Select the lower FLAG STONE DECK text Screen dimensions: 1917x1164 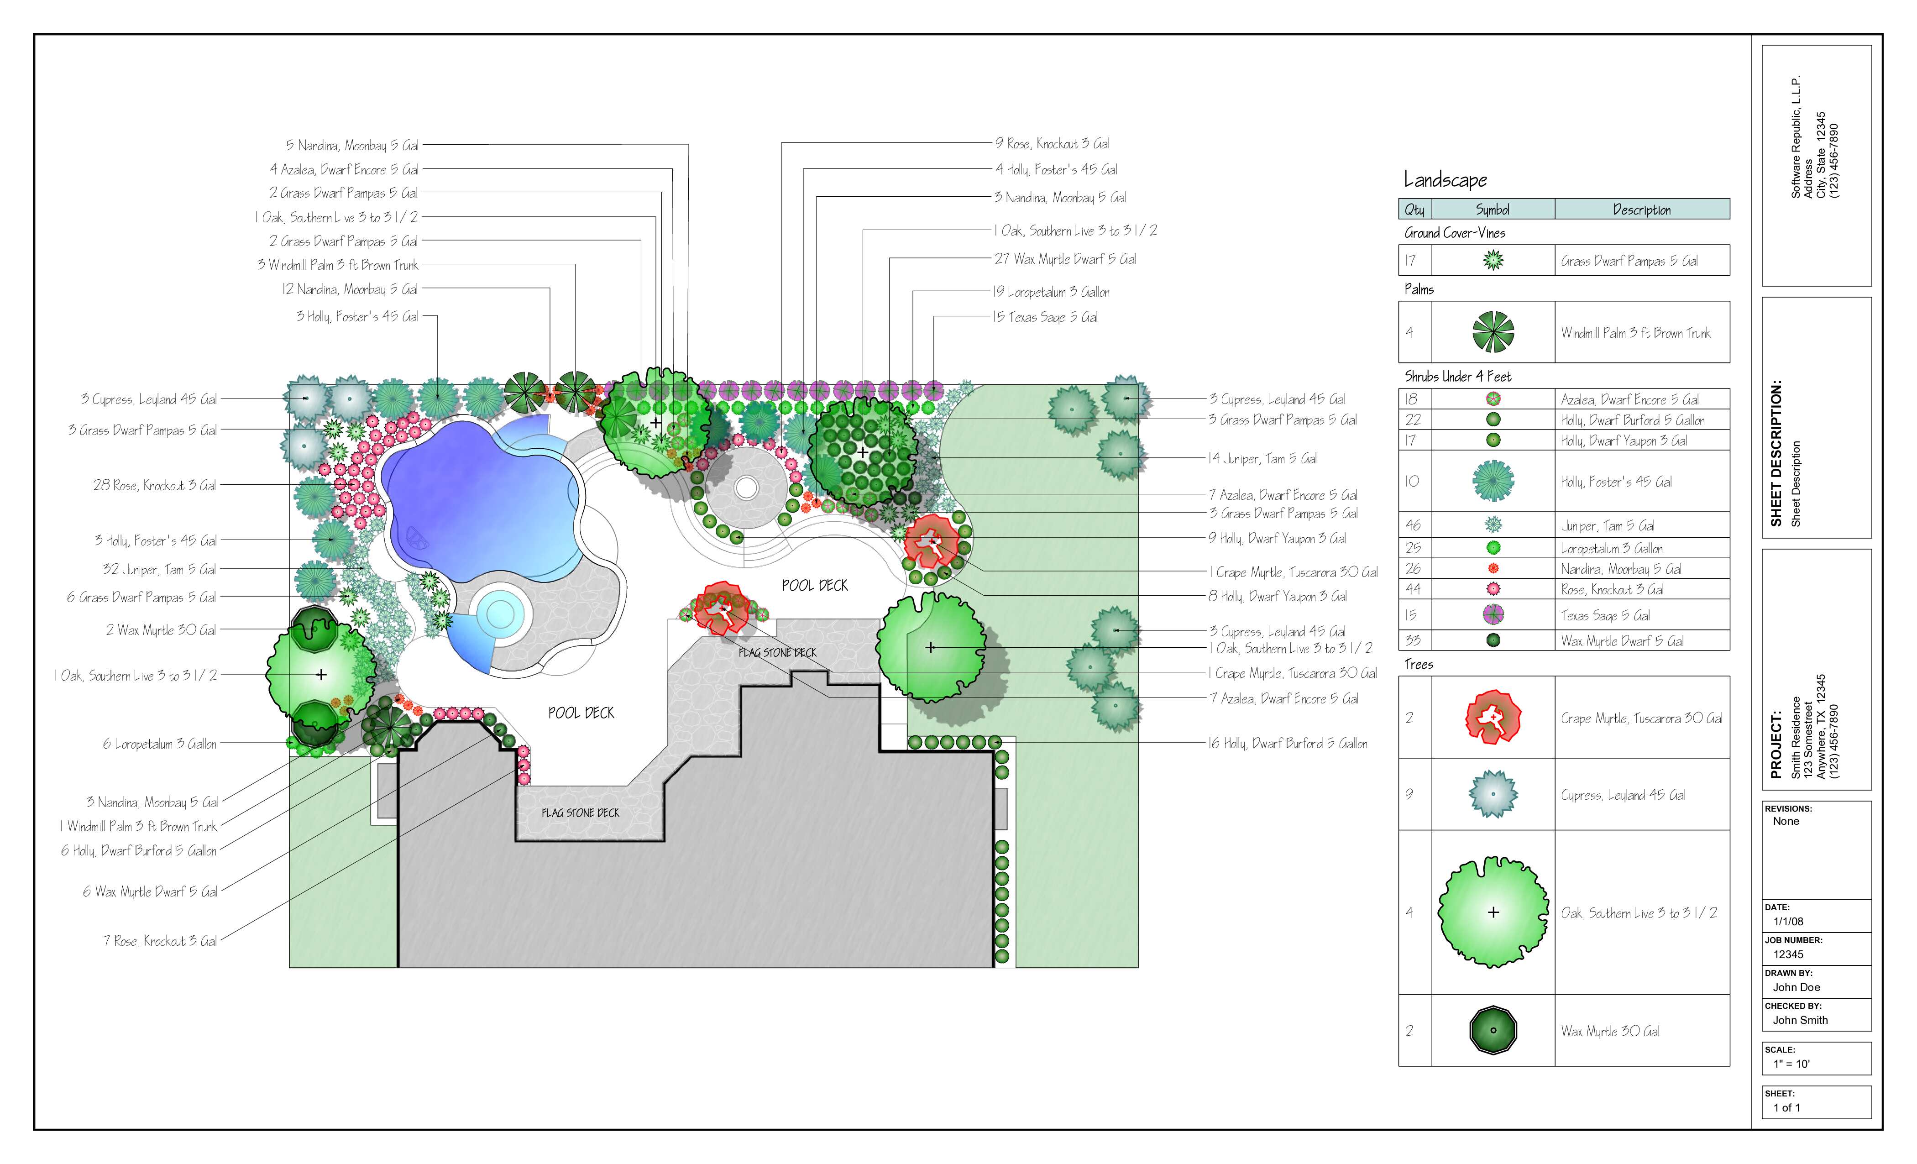pos(581,813)
